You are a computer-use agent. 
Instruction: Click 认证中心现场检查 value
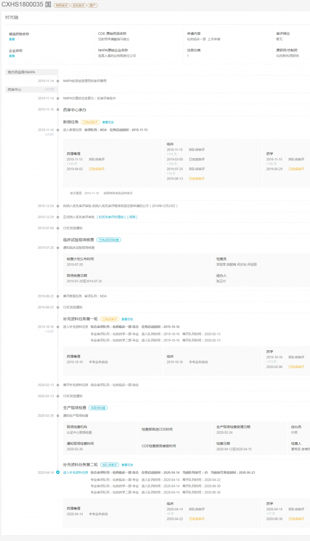(x=79, y=432)
